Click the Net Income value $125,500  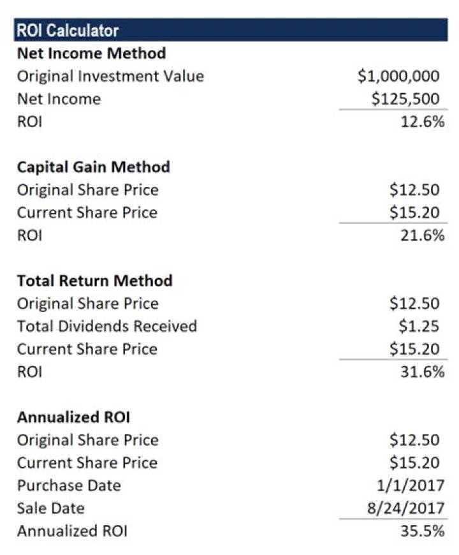[x=405, y=99]
